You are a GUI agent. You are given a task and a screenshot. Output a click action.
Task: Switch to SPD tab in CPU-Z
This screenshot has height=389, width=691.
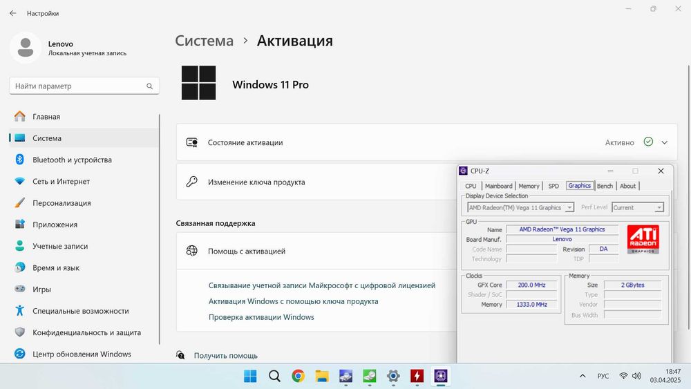pos(553,186)
